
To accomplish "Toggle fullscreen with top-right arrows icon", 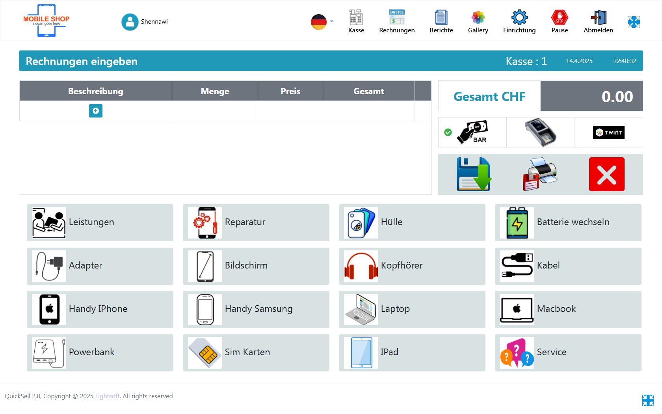I will point(634,22).
